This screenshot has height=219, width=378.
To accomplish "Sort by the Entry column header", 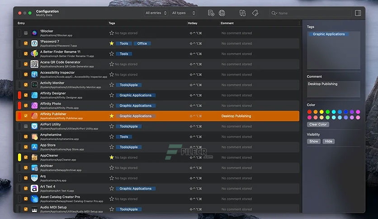I will 21,23.
